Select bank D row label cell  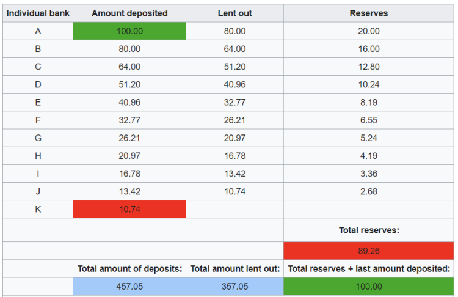tap(38, 84)
